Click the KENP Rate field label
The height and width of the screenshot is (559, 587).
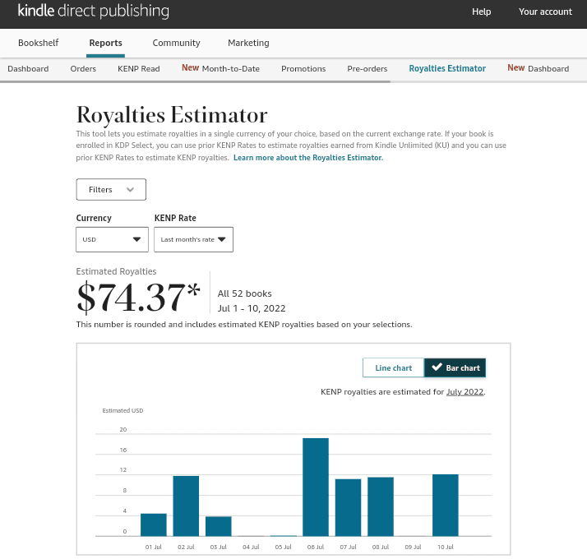(175, 218)
